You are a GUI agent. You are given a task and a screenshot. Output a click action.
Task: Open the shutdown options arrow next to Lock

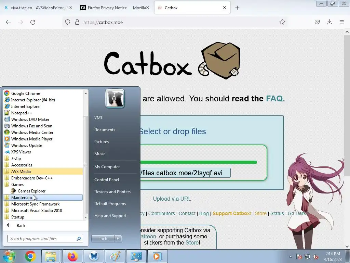[118, 239]
